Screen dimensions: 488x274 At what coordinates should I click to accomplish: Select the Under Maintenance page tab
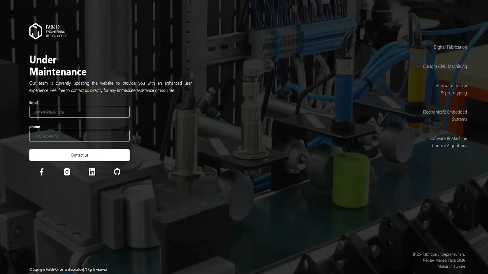58,65
